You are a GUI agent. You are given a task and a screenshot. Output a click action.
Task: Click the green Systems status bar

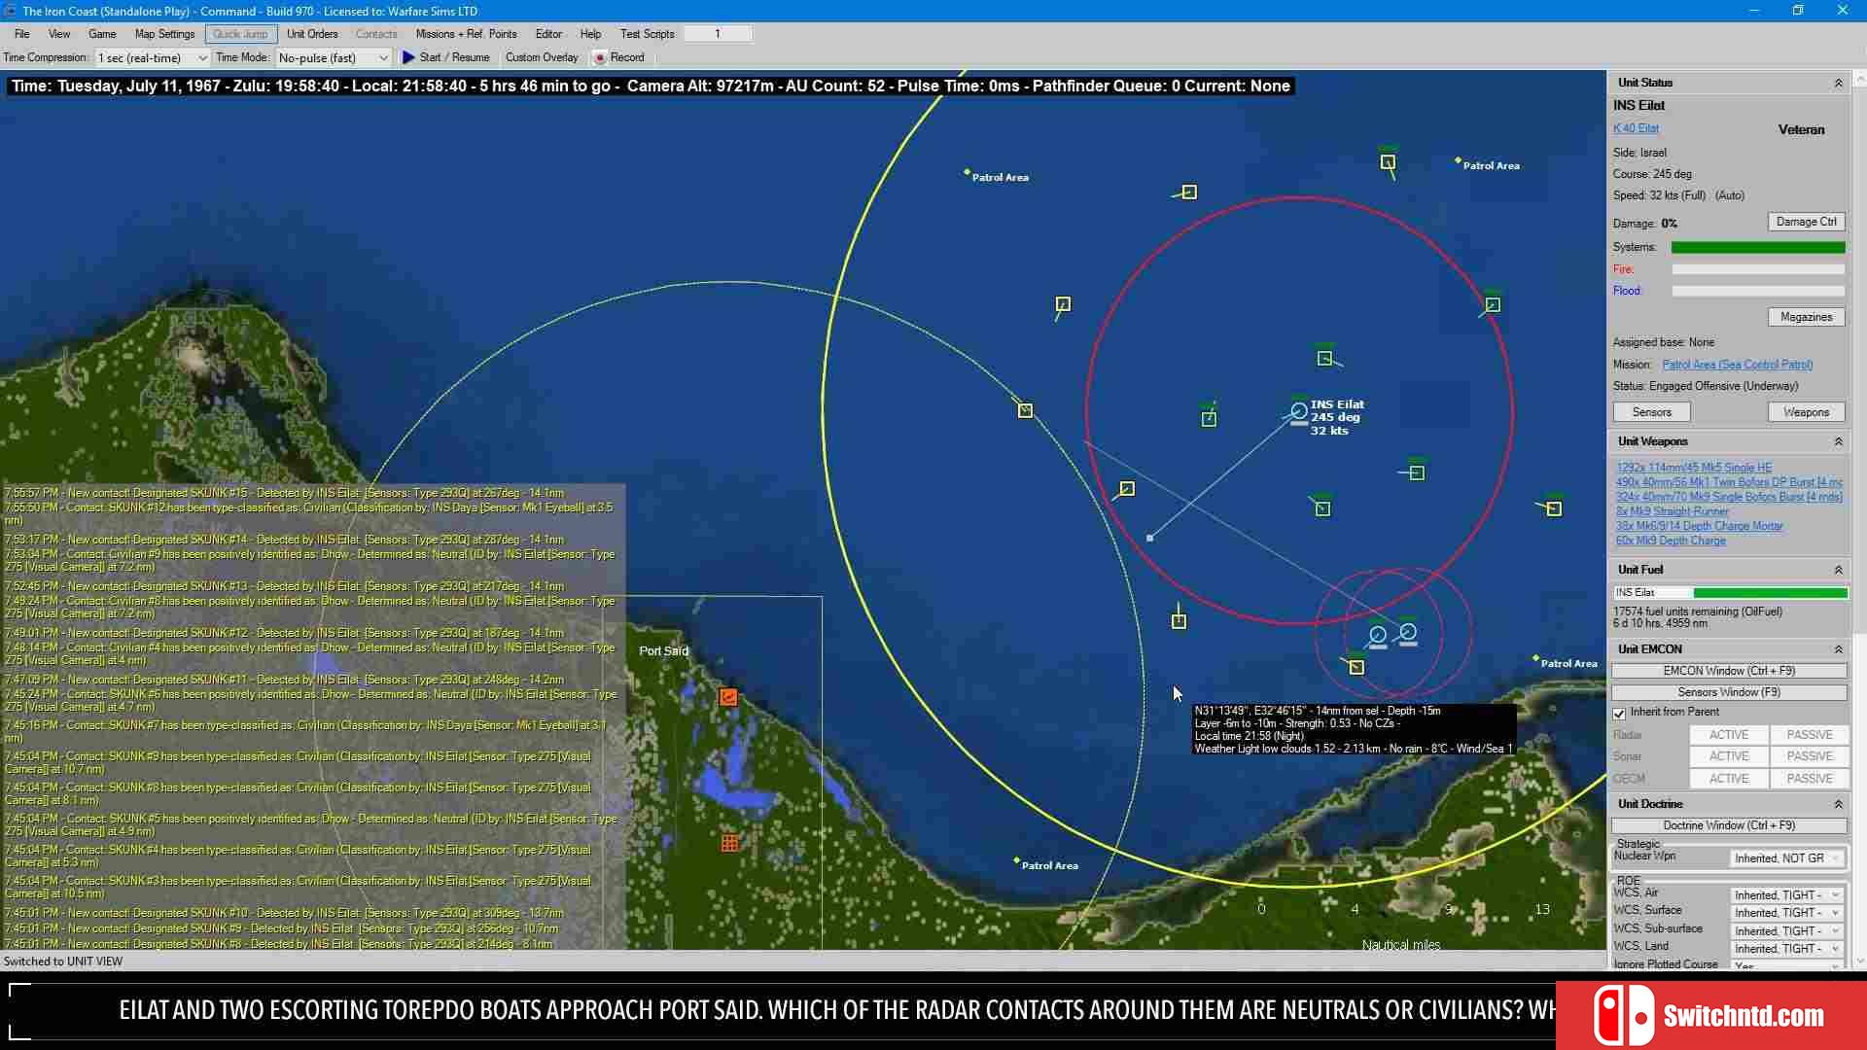tap(1758, 248)
